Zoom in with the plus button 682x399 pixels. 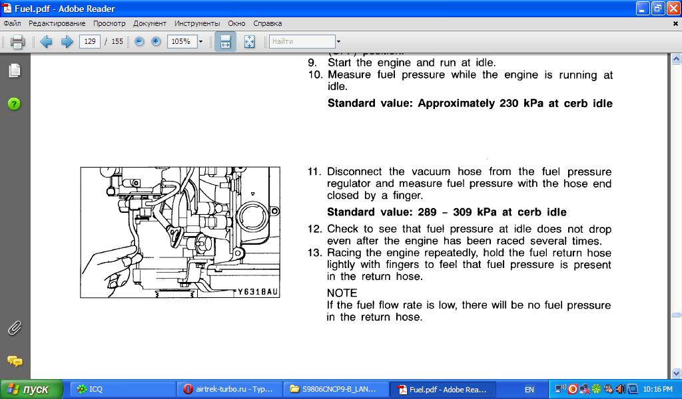[x=156, y=41]
